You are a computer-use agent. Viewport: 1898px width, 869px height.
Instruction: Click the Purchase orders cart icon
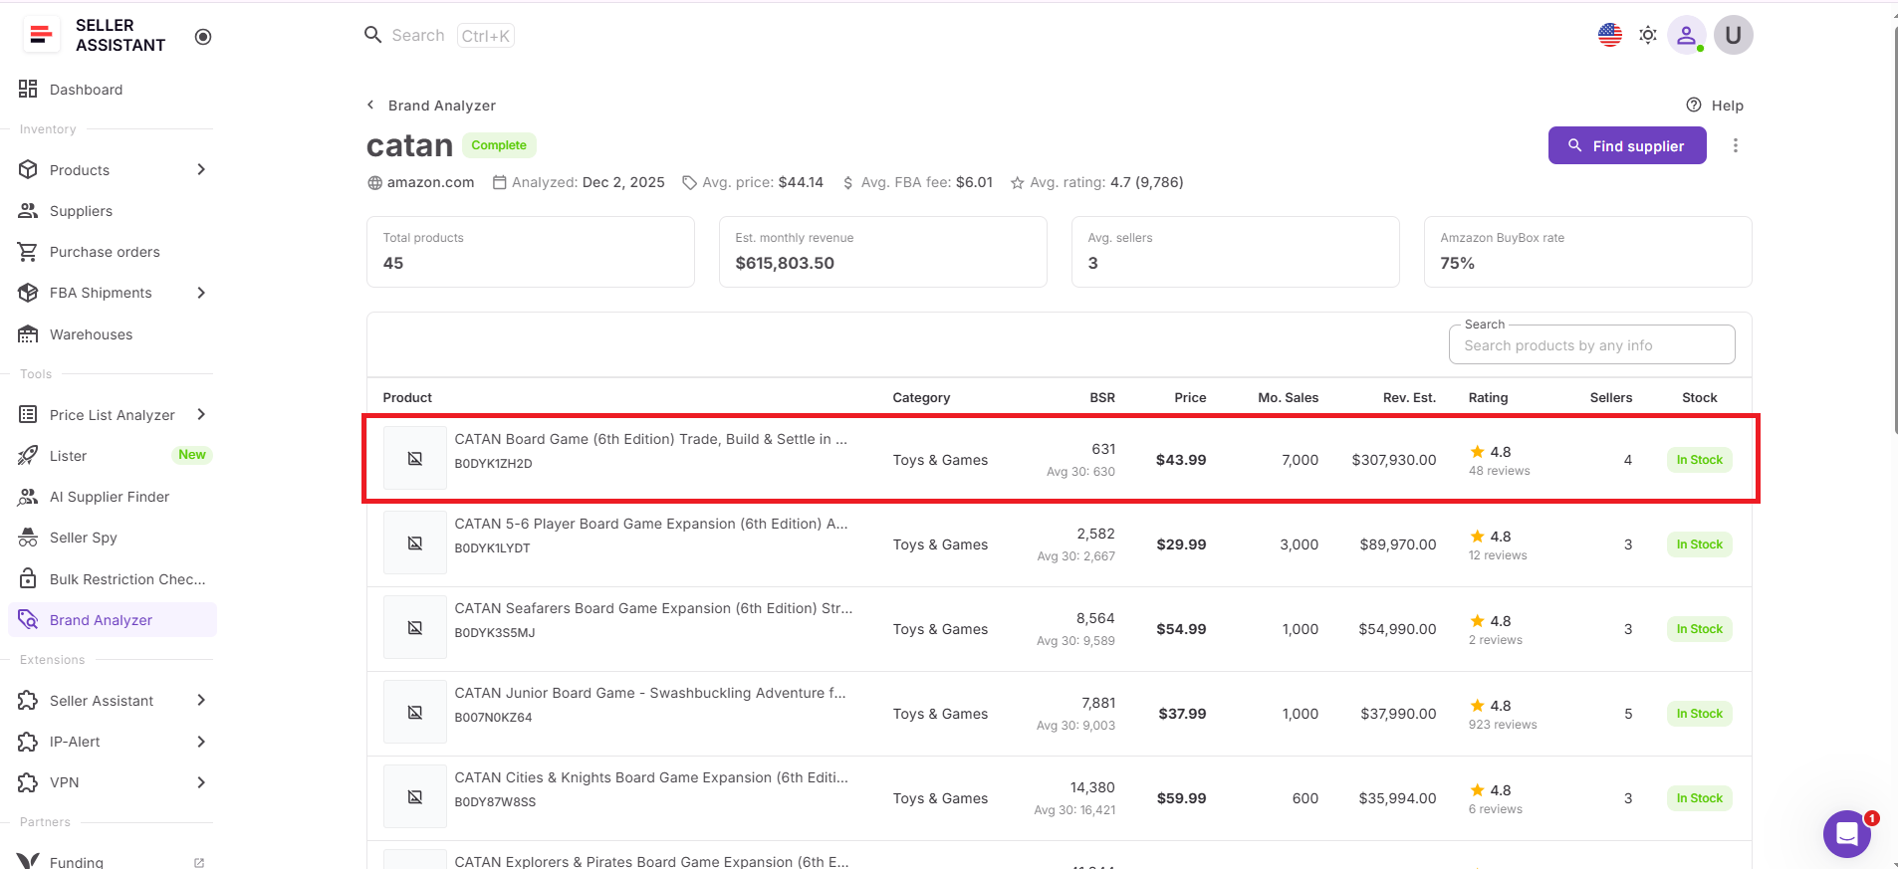(28, 252)
